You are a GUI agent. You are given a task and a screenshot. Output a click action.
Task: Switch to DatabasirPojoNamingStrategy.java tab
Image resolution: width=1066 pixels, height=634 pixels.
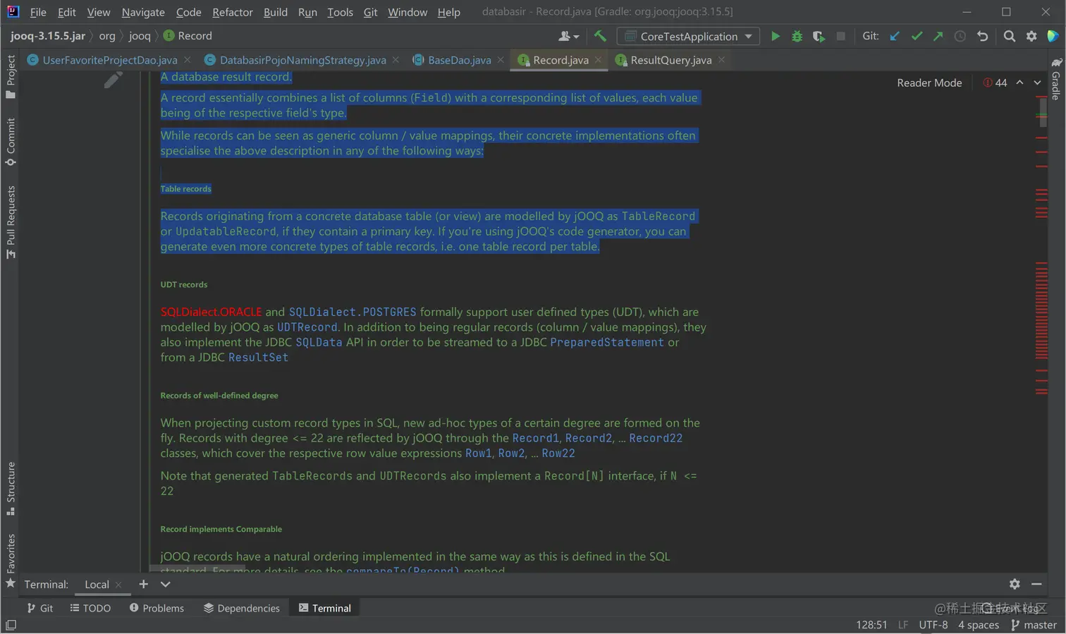(x=302, y=60)
